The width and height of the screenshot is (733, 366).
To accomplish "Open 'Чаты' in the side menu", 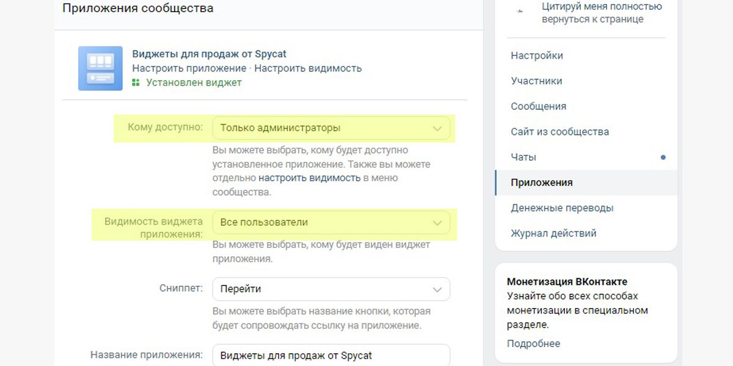I will [523, 157].
